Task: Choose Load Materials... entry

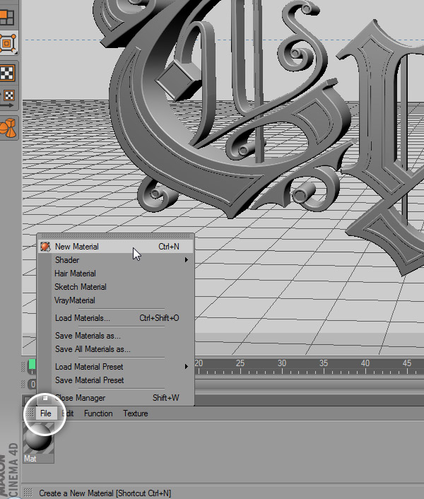Action: [x=115, y=318]
